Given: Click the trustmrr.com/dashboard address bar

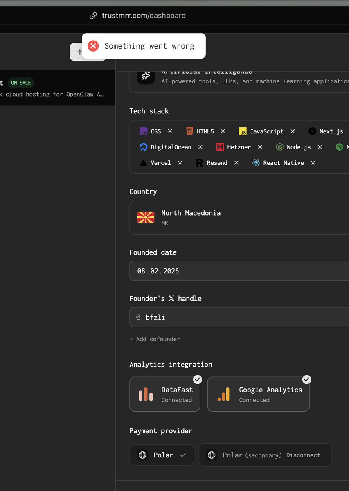Looking at the screenshot, I should tap(144, 16).
